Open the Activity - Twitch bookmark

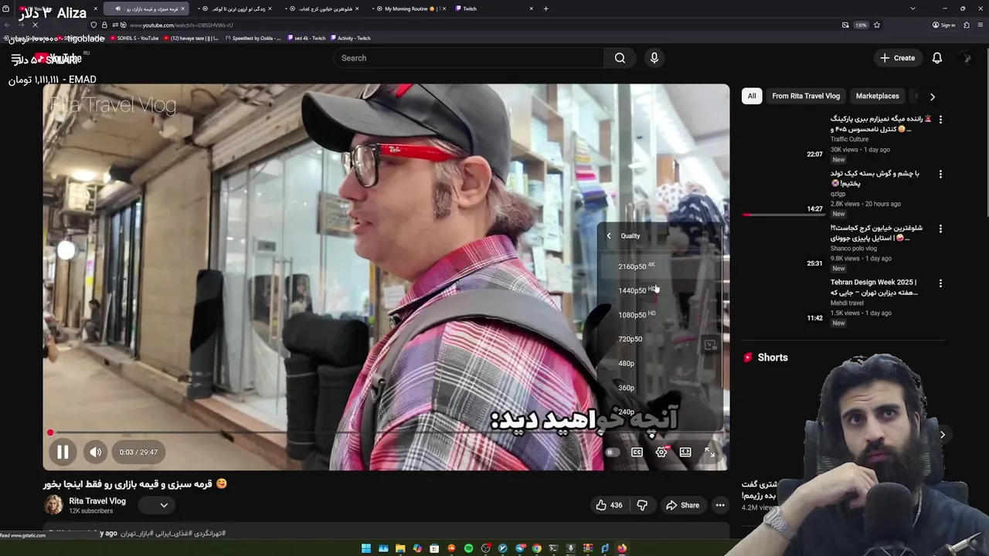coord(350,38)
